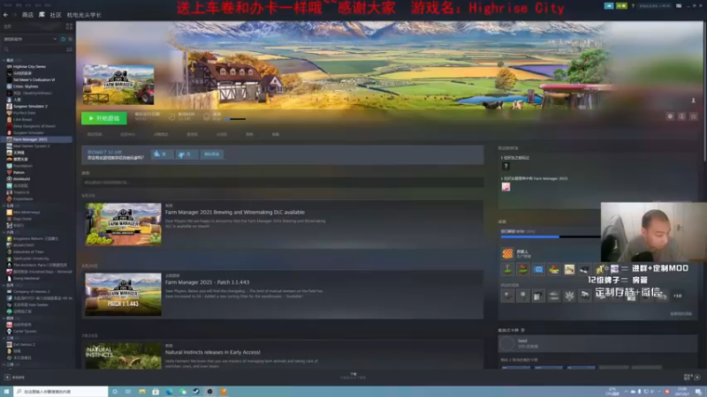Toggle the ready-to-play filter icon
The image size is (707, 397).
tap(70, 39)
